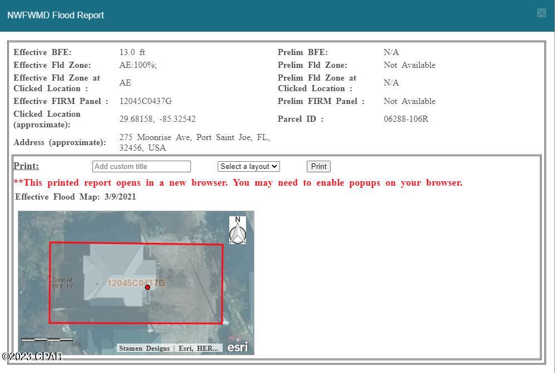Screen dimensions: 555x373
Task: Click the esri logo on the map
Action: click(238, 347)
